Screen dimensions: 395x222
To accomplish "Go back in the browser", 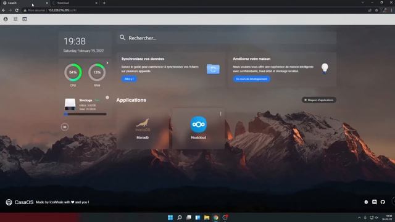I will tap(4, 10).
